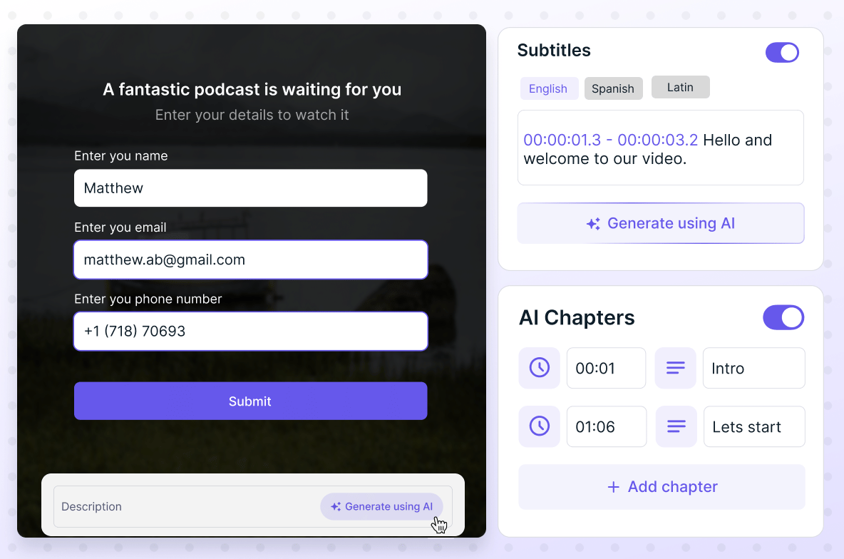The height and width of the screenshot is (559, 844).
Task: Select the Latin language option
Action: coord(680,87)
